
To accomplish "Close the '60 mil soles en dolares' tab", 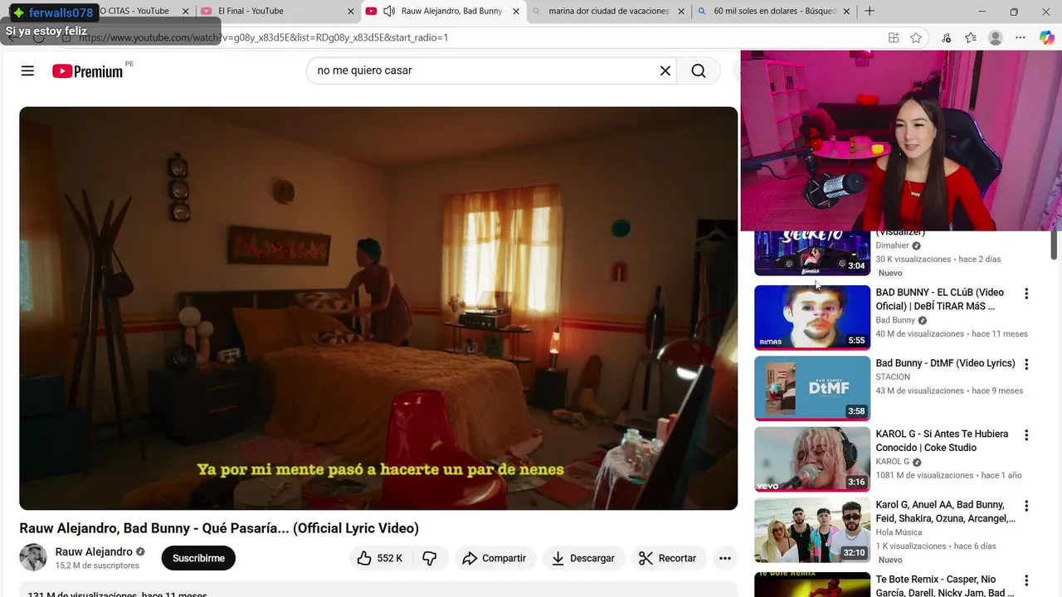I will pos(847,12).
